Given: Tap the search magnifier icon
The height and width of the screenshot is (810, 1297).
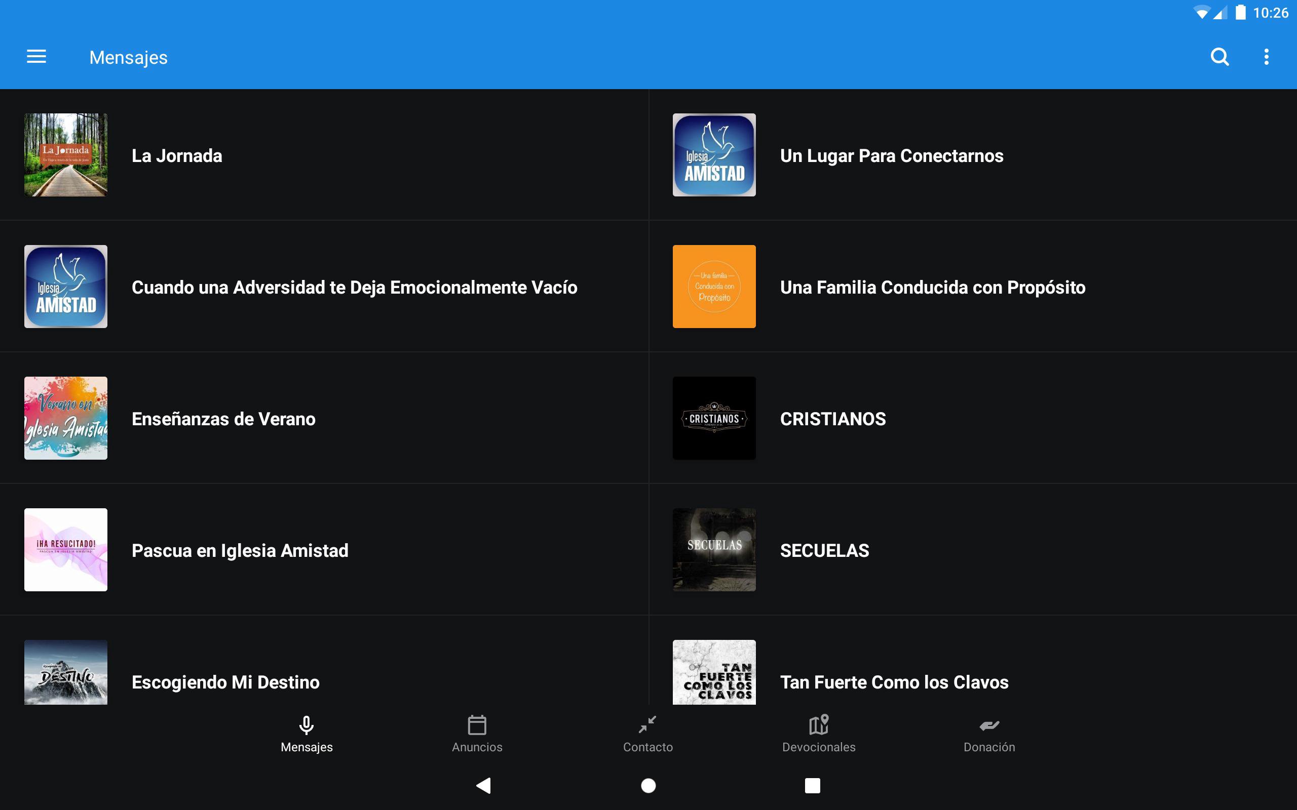Looking at the screenshot, I should 1219,57.
